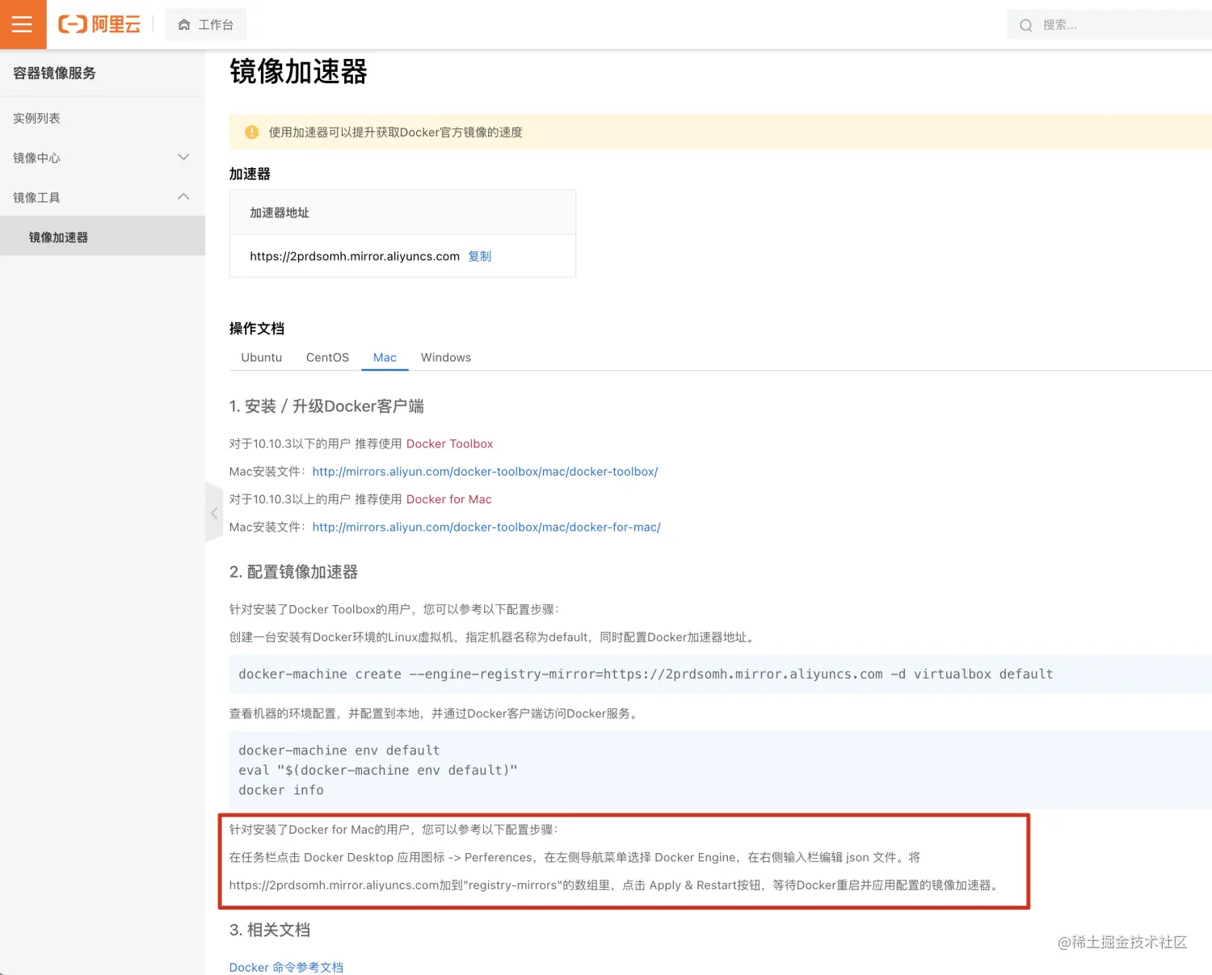The image size is (1212, 975).
Task: Open the docker-for-mac mirror URL
Action: tap(486, 527)
